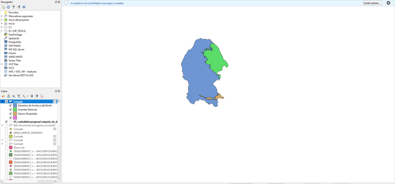
Task: Expand the NA_Terrestrial_Ecoregions layer group
Action: pos(2,125)
